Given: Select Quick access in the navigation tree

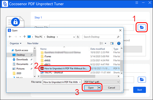Looking at the screenshot, I should pos(20,50).
